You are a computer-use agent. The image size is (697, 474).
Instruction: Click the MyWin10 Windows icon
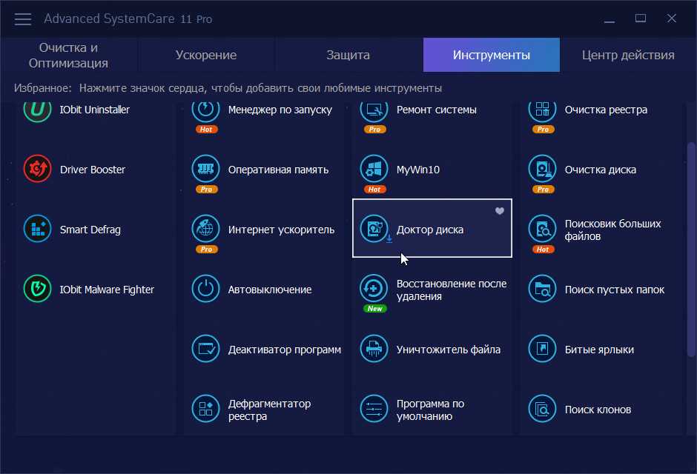pos(374,169)
